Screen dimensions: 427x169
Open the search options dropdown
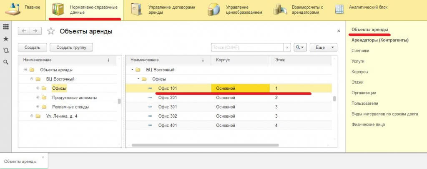pyautogui.click(x=300, y=48)
